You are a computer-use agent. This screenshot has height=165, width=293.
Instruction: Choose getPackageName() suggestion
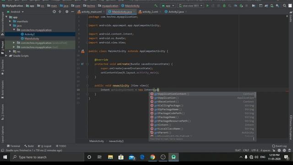click(202, 117)
